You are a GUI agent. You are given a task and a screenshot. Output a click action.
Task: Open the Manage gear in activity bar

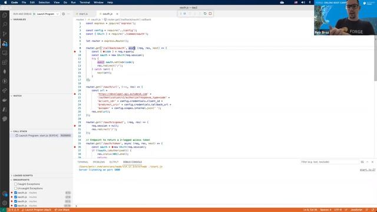tap(5, 203)
